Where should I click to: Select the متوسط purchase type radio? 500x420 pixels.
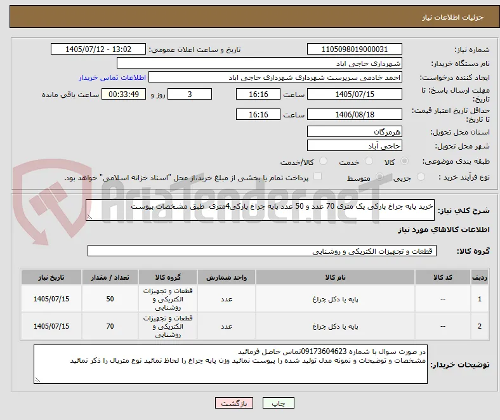pos(379,176)
